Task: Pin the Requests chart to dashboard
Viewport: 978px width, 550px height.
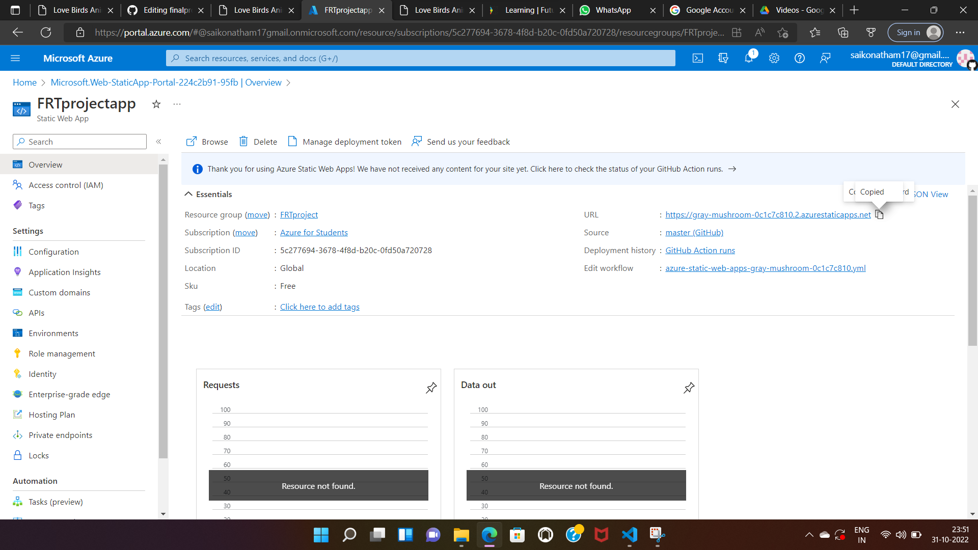Action: click(x=431, y=388)
